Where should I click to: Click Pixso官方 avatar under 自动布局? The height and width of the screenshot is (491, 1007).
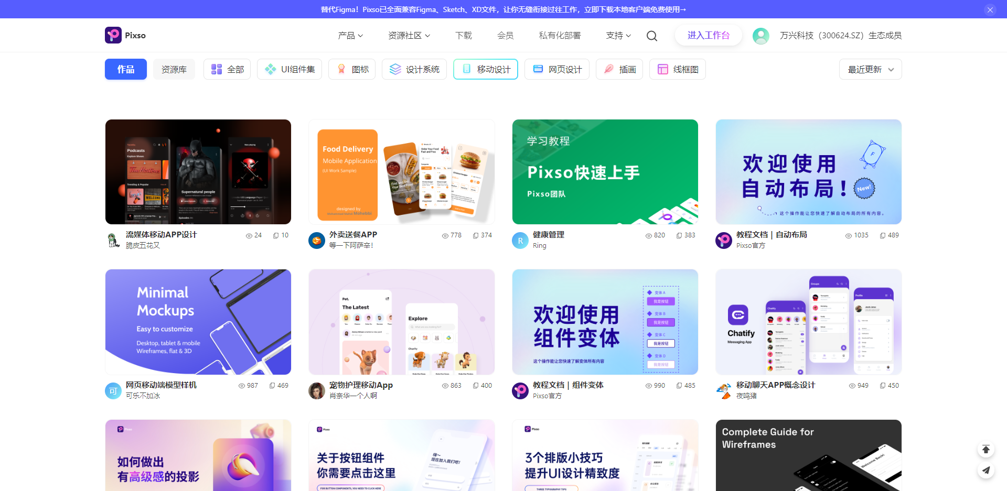click(724, 241)
